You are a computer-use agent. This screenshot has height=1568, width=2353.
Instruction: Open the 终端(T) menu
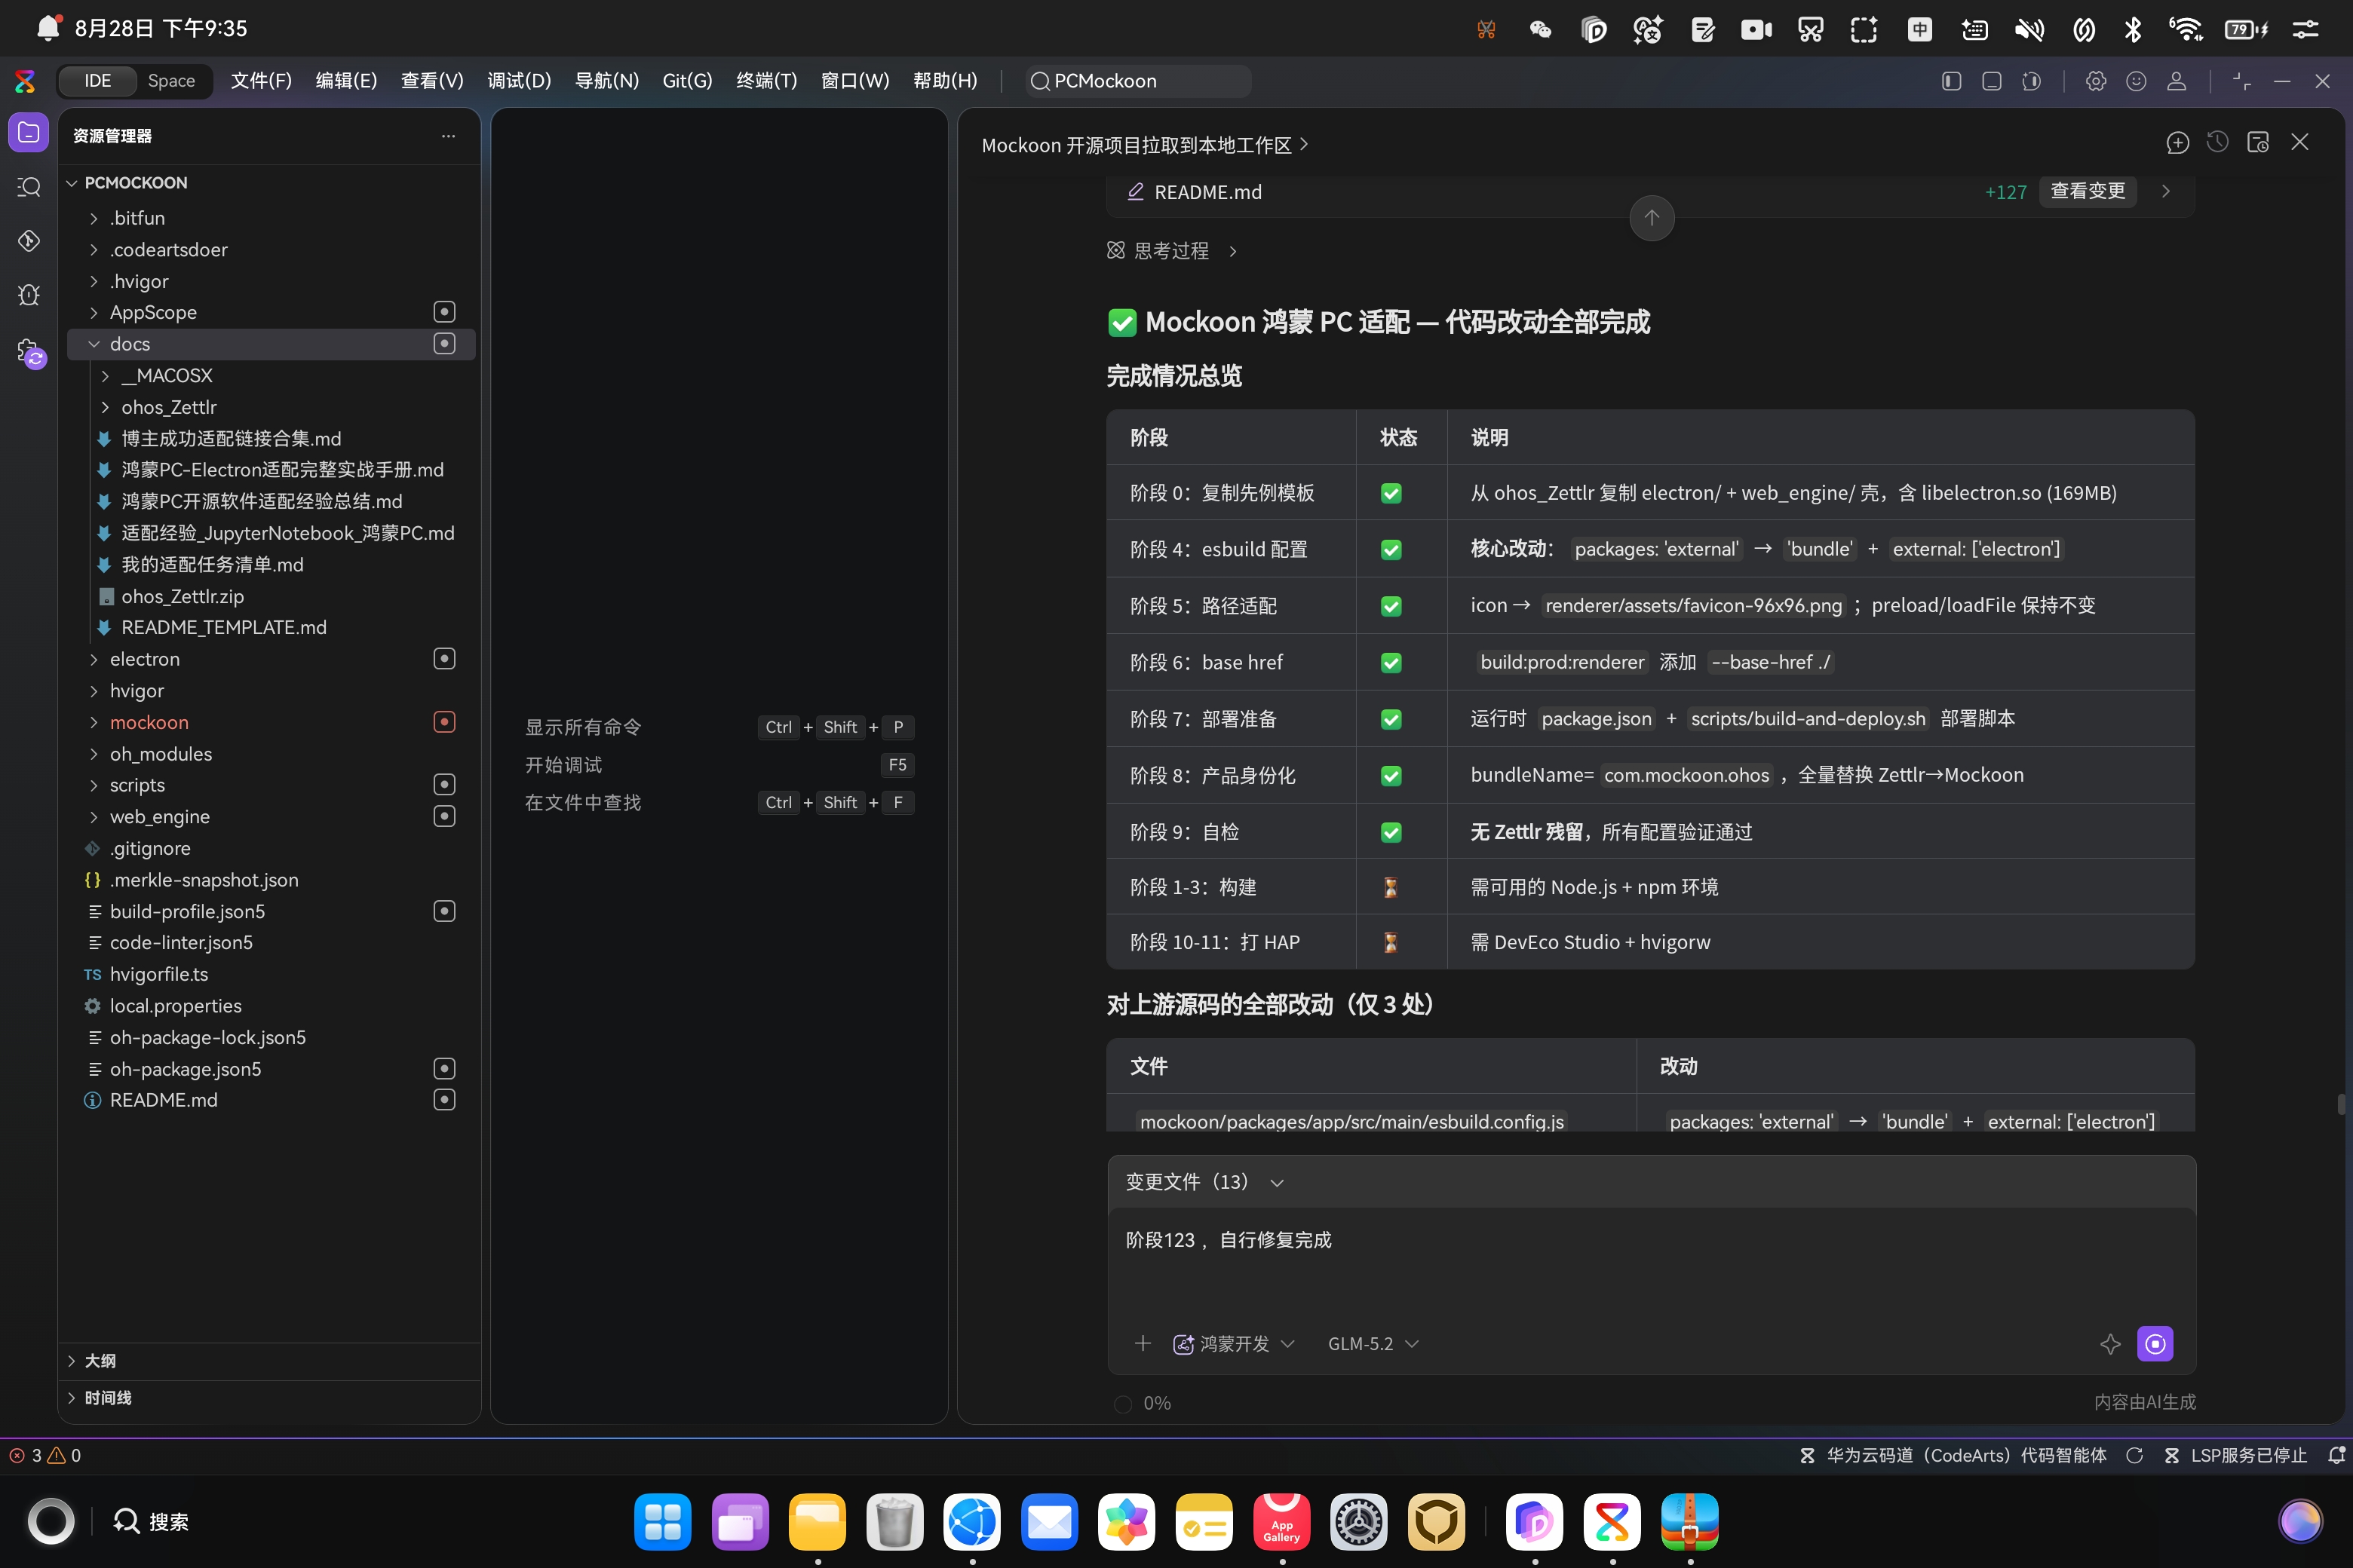(x=766, y=81)
